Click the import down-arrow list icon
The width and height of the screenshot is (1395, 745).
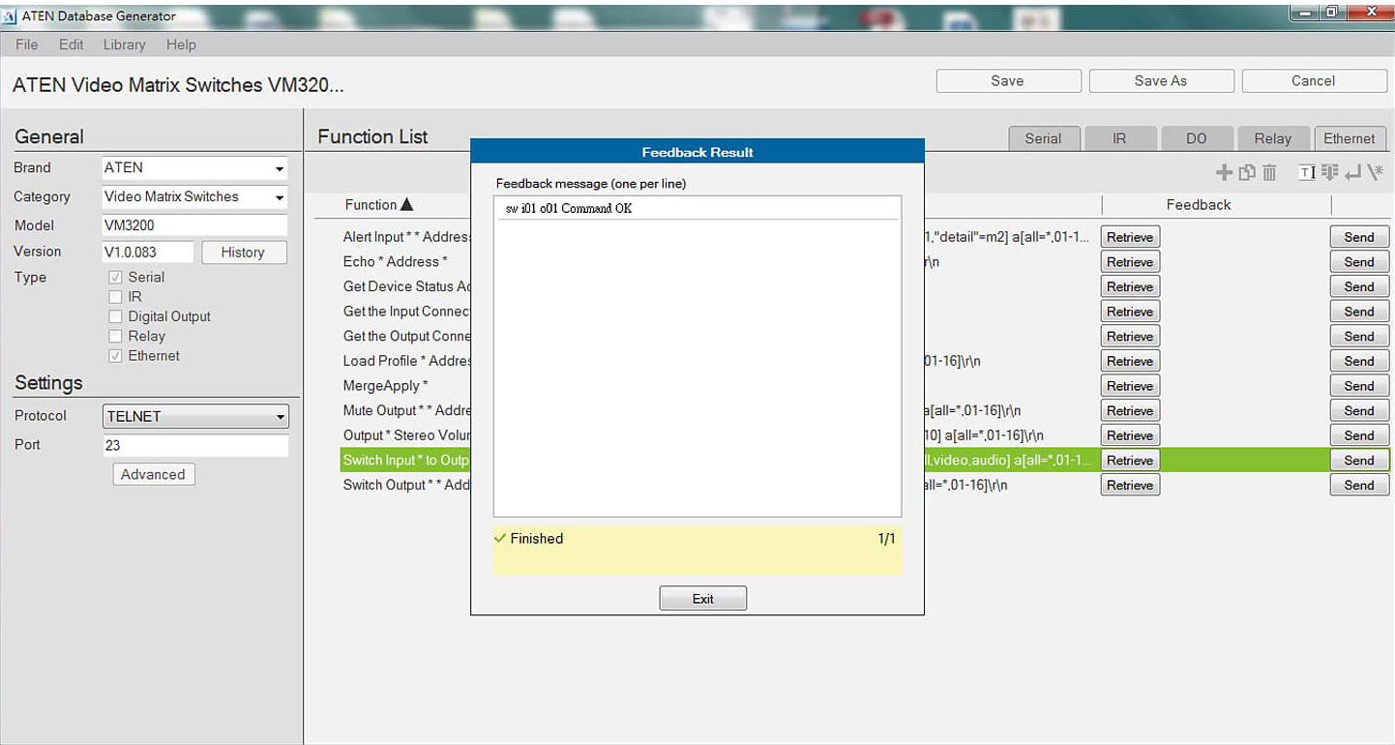pos(1329,172)
